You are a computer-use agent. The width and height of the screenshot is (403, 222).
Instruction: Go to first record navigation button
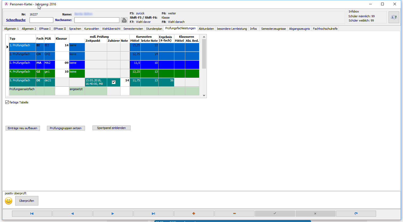[32, 213]
